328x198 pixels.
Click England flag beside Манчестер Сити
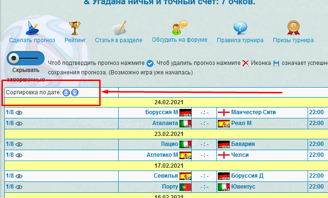tap(224, 113)
